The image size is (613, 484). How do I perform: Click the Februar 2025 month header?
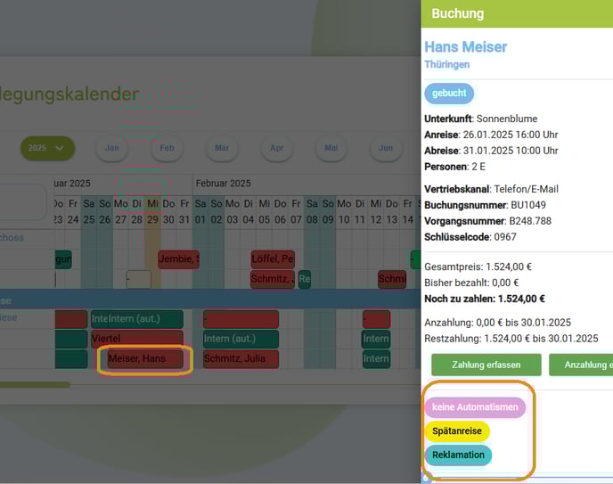click(x=224, y=184)
